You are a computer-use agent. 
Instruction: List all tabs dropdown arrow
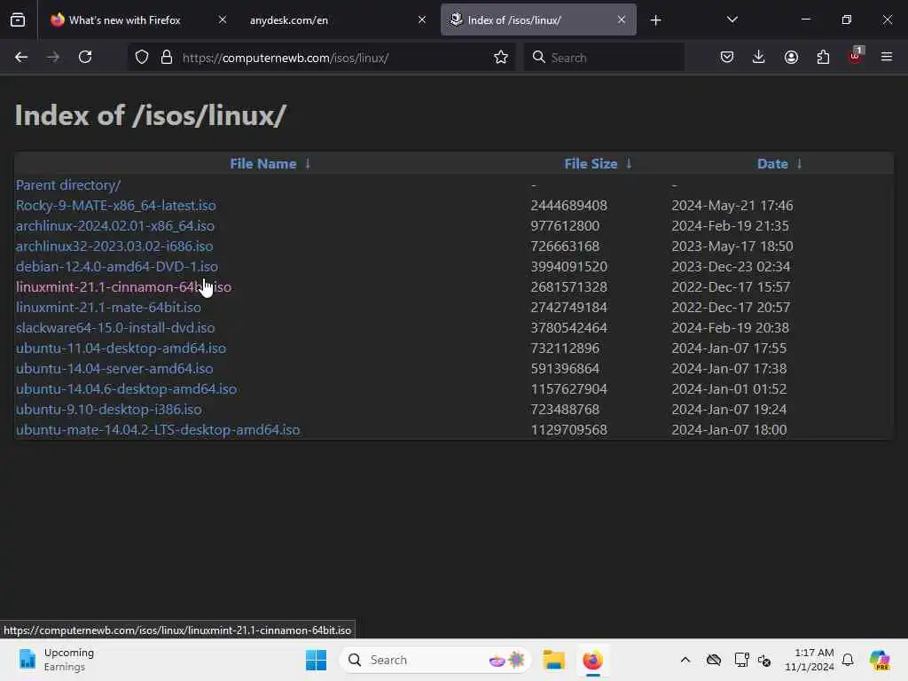tap(732, 20)
